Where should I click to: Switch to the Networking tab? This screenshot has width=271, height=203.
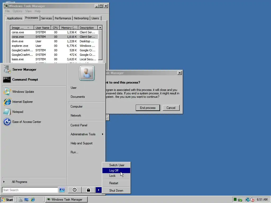tap(81, 18)
